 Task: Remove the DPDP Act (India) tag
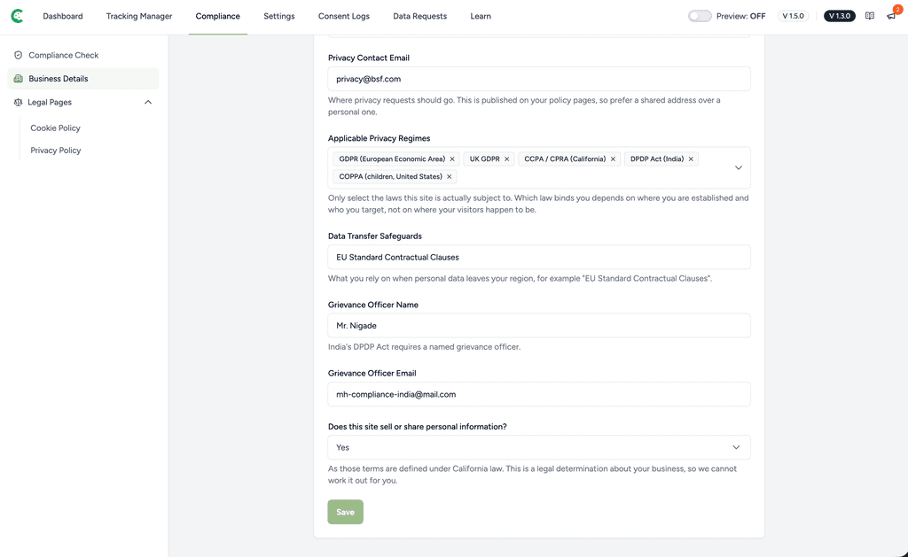(691, 159)
